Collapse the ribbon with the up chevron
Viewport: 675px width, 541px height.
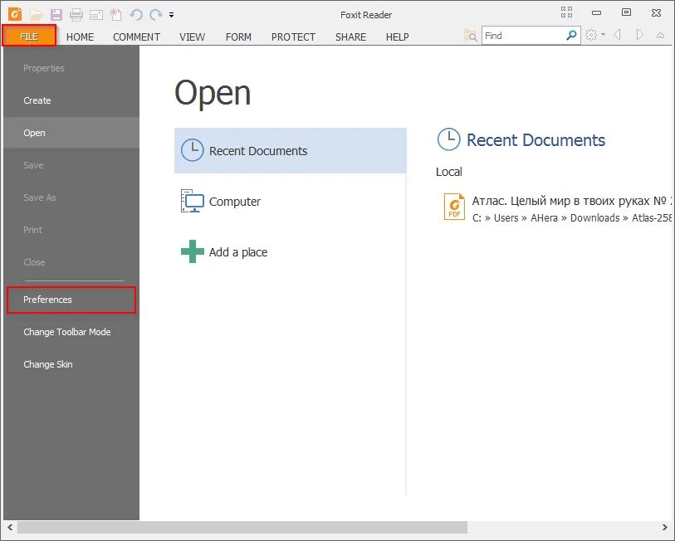pyautogui.click(x=660, y=36)
